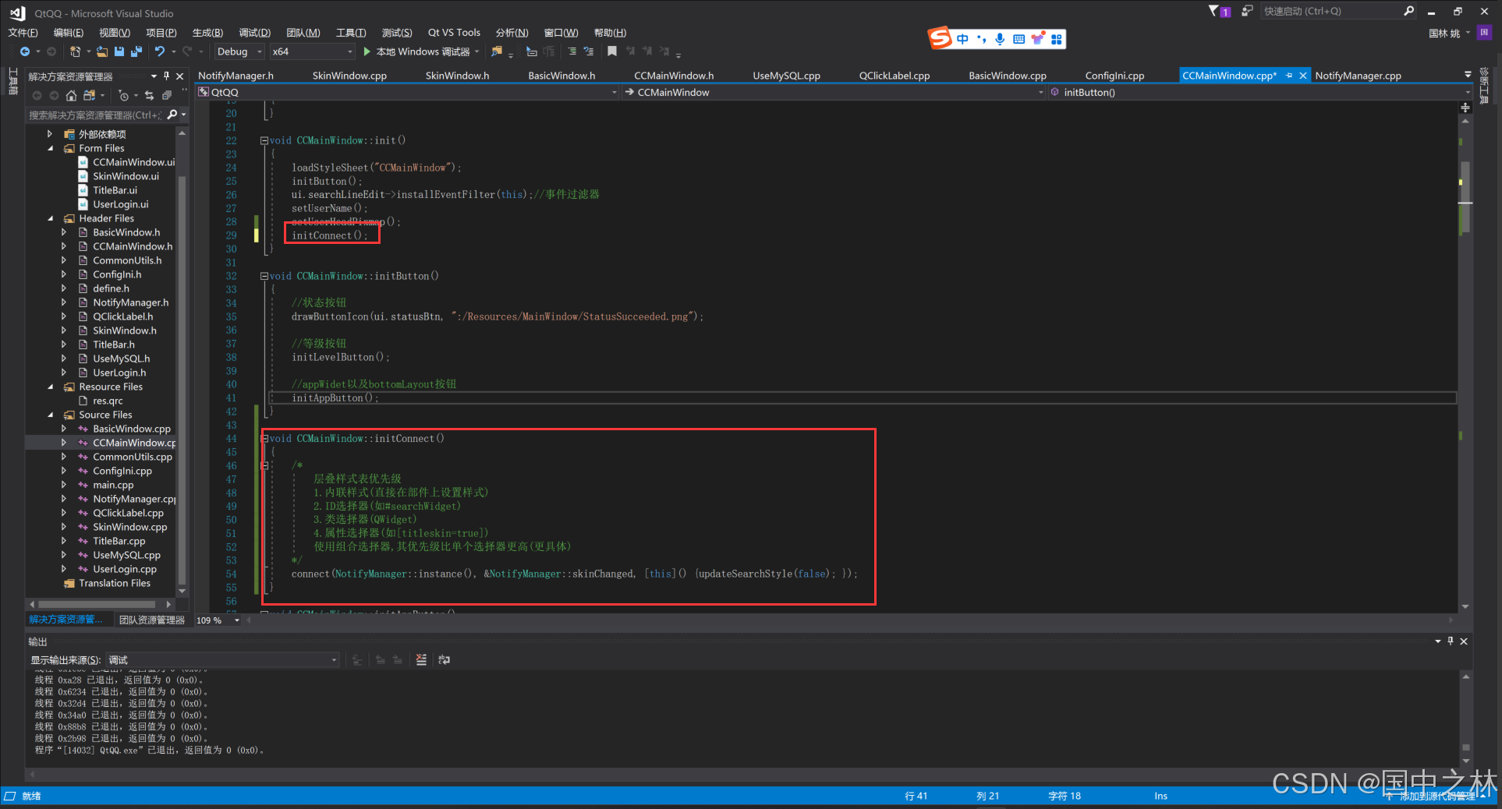Click the Open File folder icon

point(102,51)
